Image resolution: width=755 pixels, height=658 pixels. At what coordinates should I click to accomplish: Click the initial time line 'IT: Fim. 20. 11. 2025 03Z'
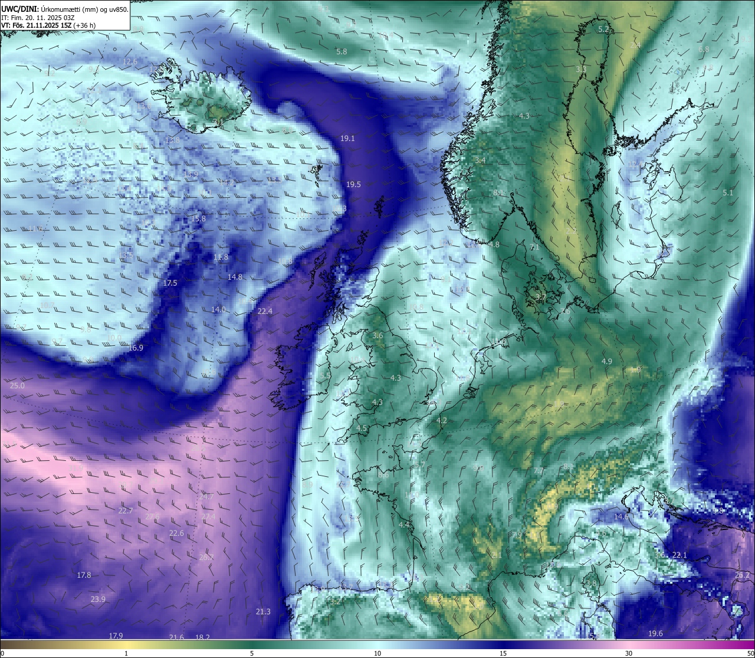pos(38,18)
